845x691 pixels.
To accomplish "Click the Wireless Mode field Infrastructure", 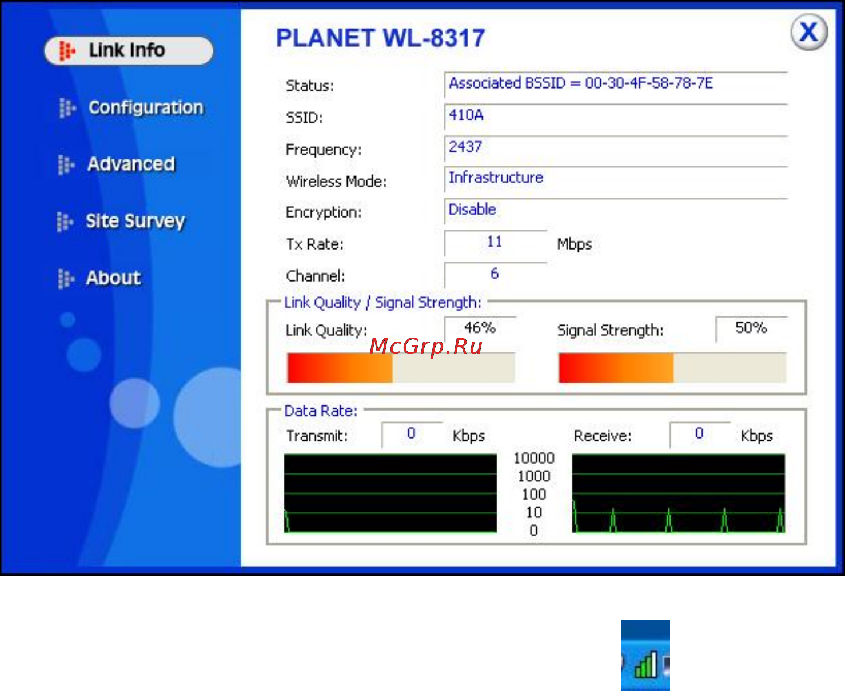I will pos(616,179).
